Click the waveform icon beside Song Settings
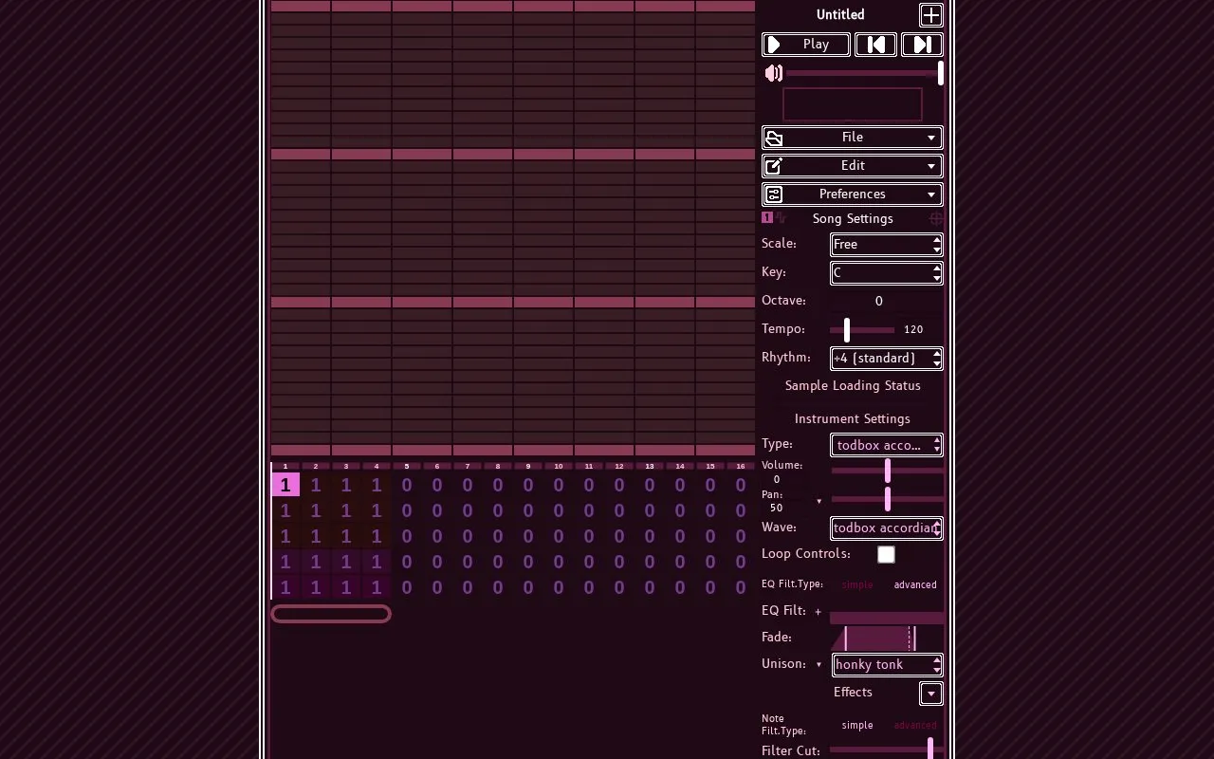1214x759 pixels. (781, 218)
